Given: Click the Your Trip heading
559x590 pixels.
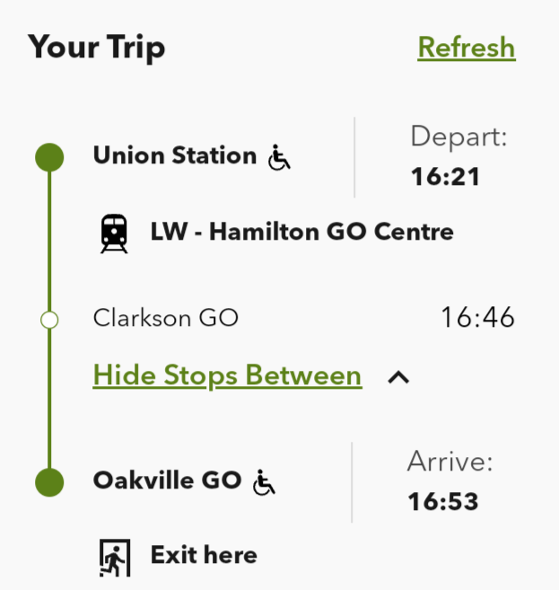Looking at the screenshot, I should (97, 47).
